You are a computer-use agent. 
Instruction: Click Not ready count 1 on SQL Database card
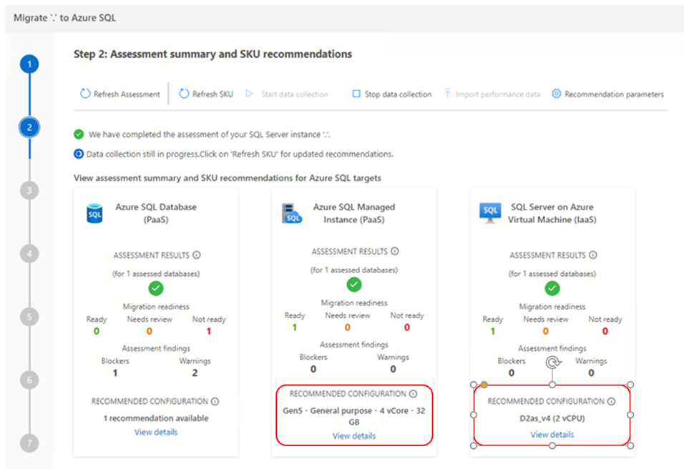click(x=209, y=331)
